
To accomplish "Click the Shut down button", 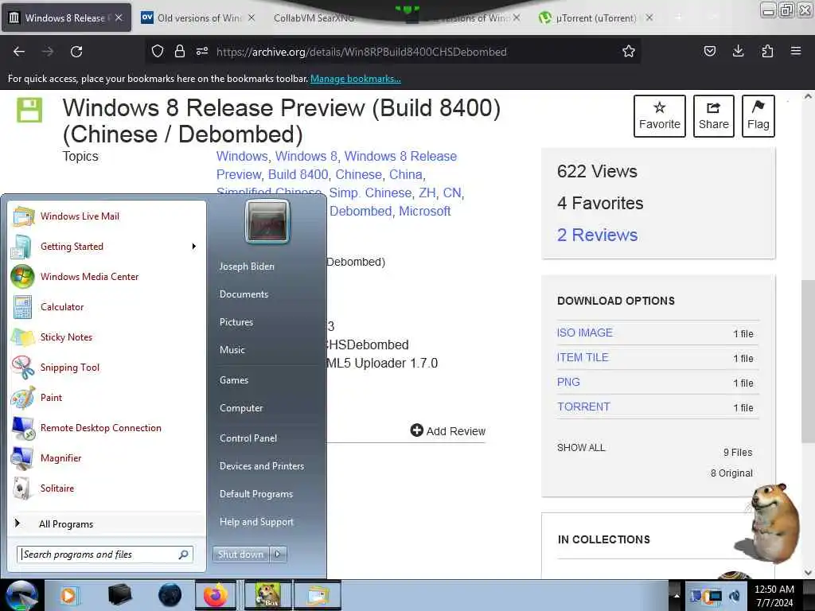I will click(241, 554).
